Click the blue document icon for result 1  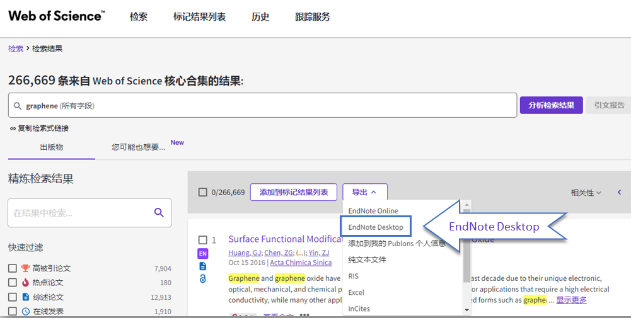coord(203,266)
